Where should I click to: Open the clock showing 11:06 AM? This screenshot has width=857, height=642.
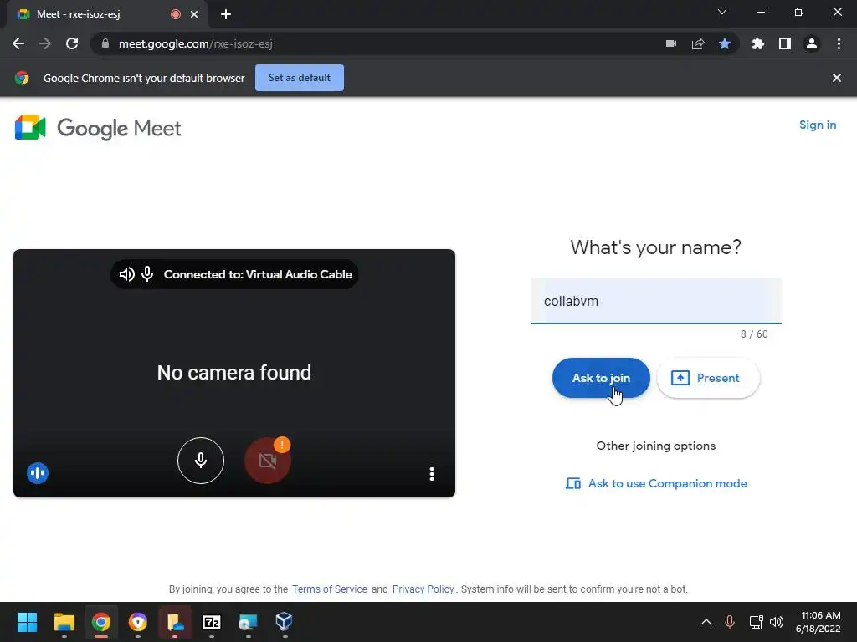[819, 622]
